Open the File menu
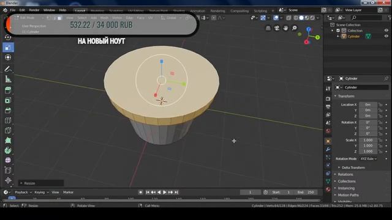392x220 pixels. (x=12, y=10)
